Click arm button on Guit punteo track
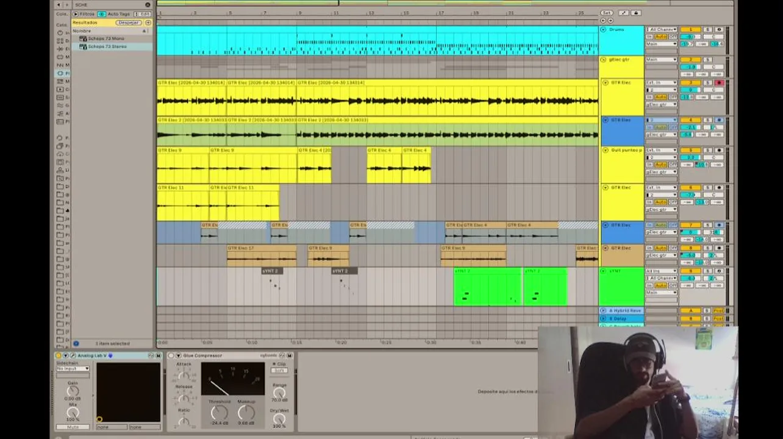Screen dimensions: 783x439 [719, 150]
